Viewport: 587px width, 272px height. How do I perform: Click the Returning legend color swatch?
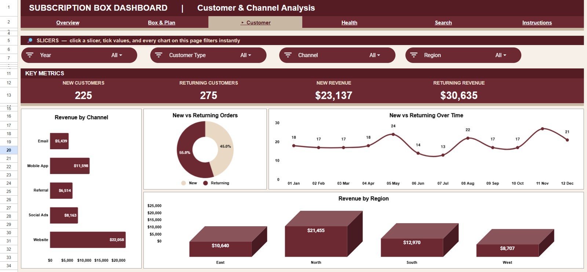click(205, 183)
